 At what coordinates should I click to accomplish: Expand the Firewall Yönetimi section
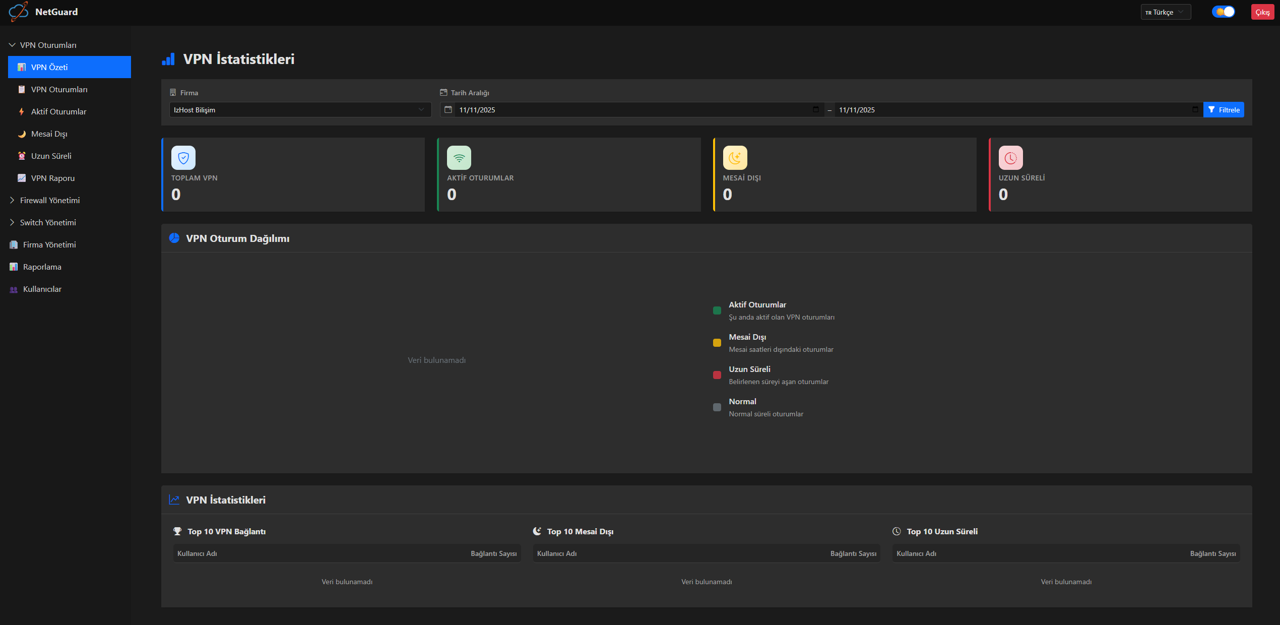click(49, 200)
